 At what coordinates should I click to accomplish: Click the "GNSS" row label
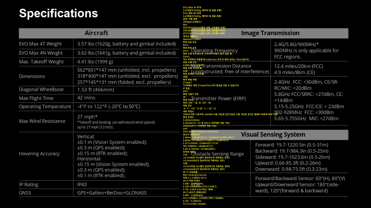[25, 193]
